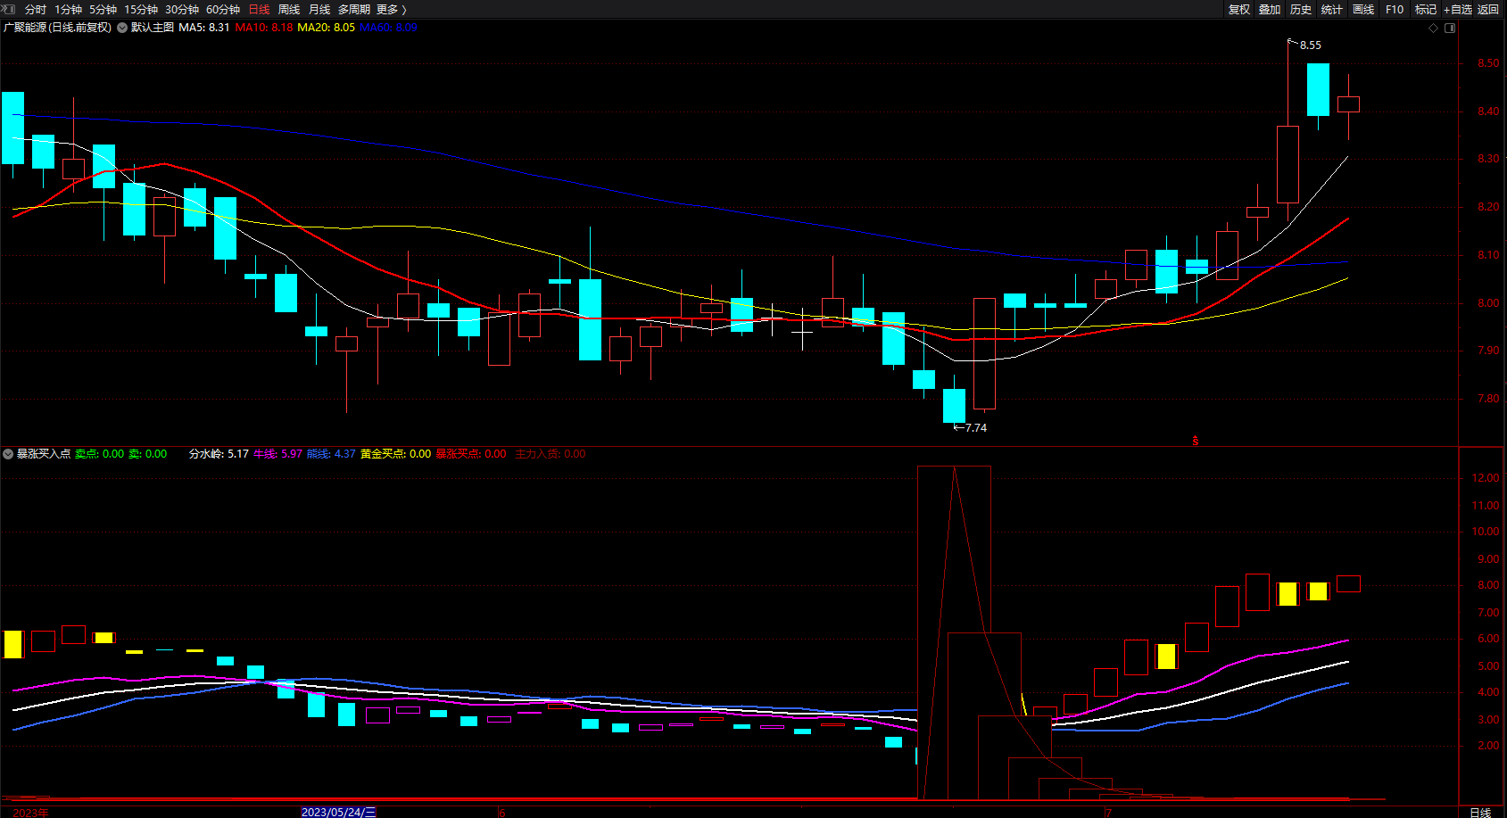Click the 熊线: 4.37 indicator value

(x=331, y=454)
